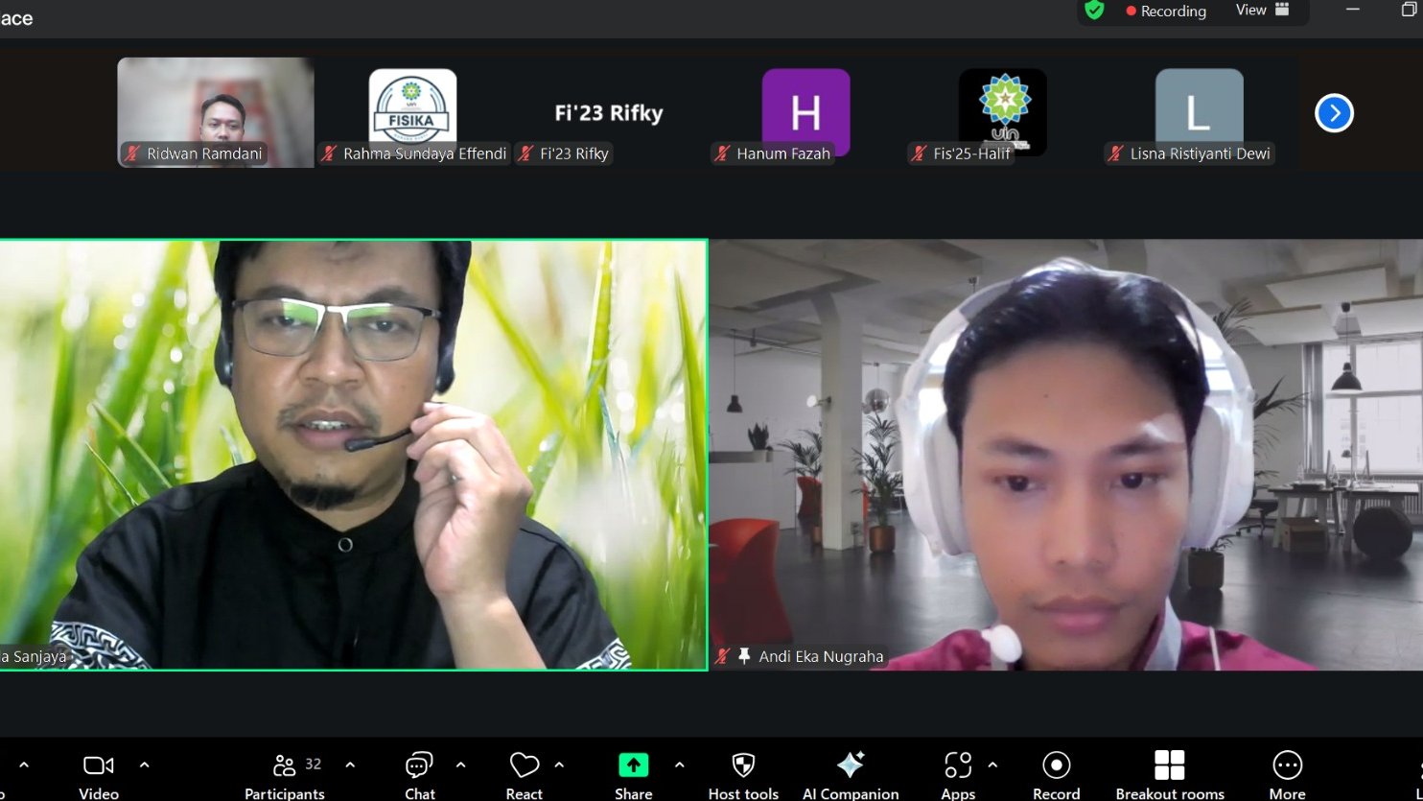Click the red Recording indicator
This screenshot has height=801, width=1423.
[x=1166, y=12]
